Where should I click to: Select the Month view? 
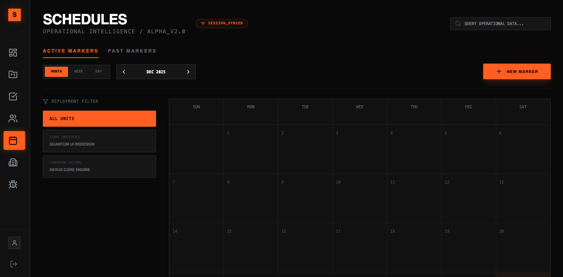(x=56, y=72)
